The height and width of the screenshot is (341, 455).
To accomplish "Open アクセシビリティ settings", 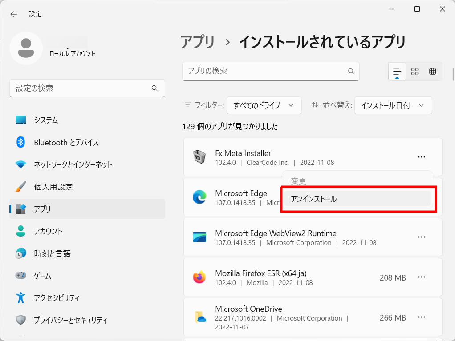I will [x=87, y=297].
